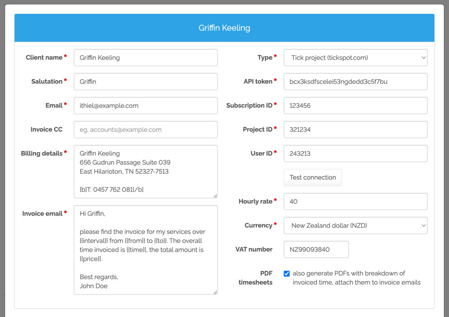Image resolution: width=449 pixels, height=317 pixels.
Task: Open the Currency dropdown
Action: [355, 226]
